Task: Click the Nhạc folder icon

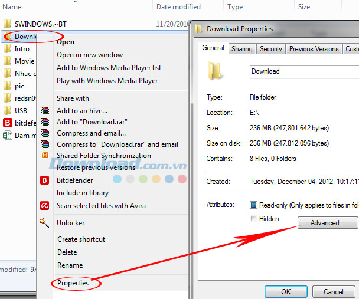Action: point(7,73)
